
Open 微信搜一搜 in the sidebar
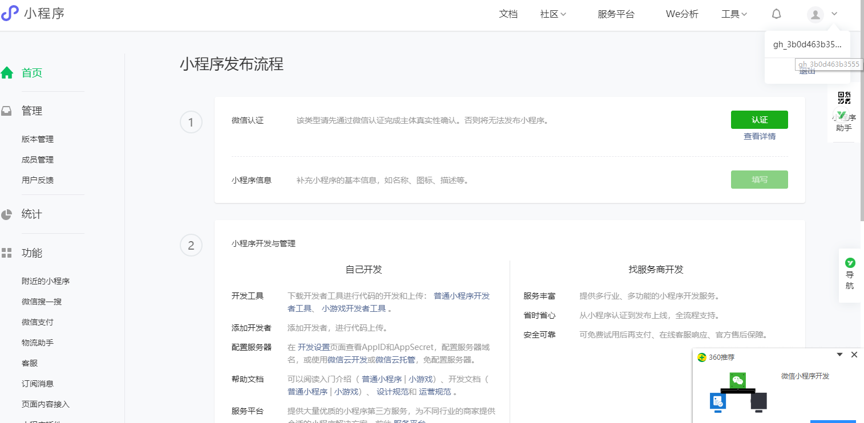pos(42,302)
